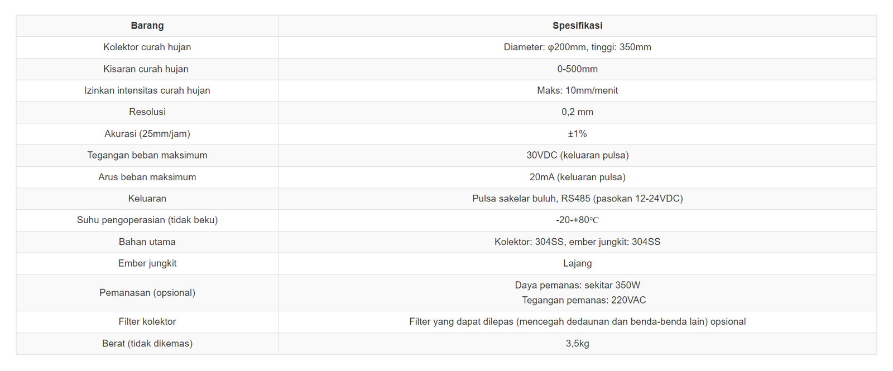893x371 pixels.
Task: Click the 30VDC (keluaran pulsa) value
Action: click(x=577, y=155)
